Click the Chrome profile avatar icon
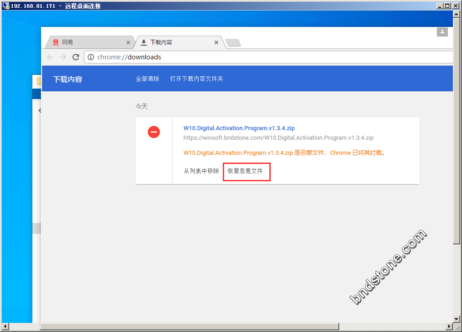Viewport: 462px width, 332px height. 442,32
